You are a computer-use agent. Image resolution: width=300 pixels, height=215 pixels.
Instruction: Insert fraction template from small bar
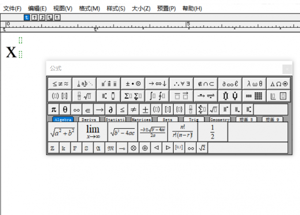pos(191,110)
